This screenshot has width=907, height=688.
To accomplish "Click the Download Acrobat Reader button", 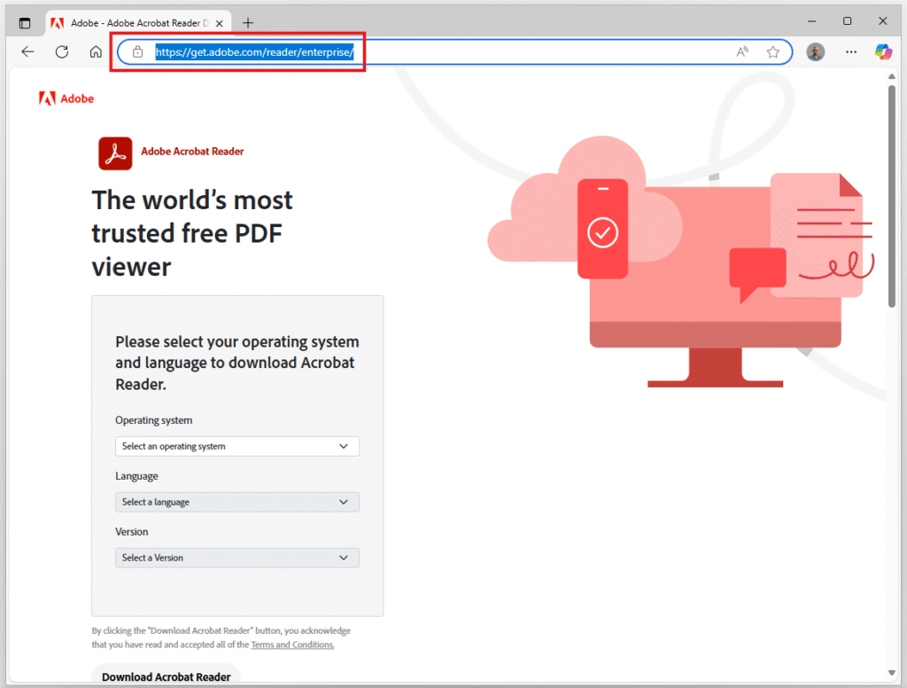I will pyautogui.click(x=166, y=676).
